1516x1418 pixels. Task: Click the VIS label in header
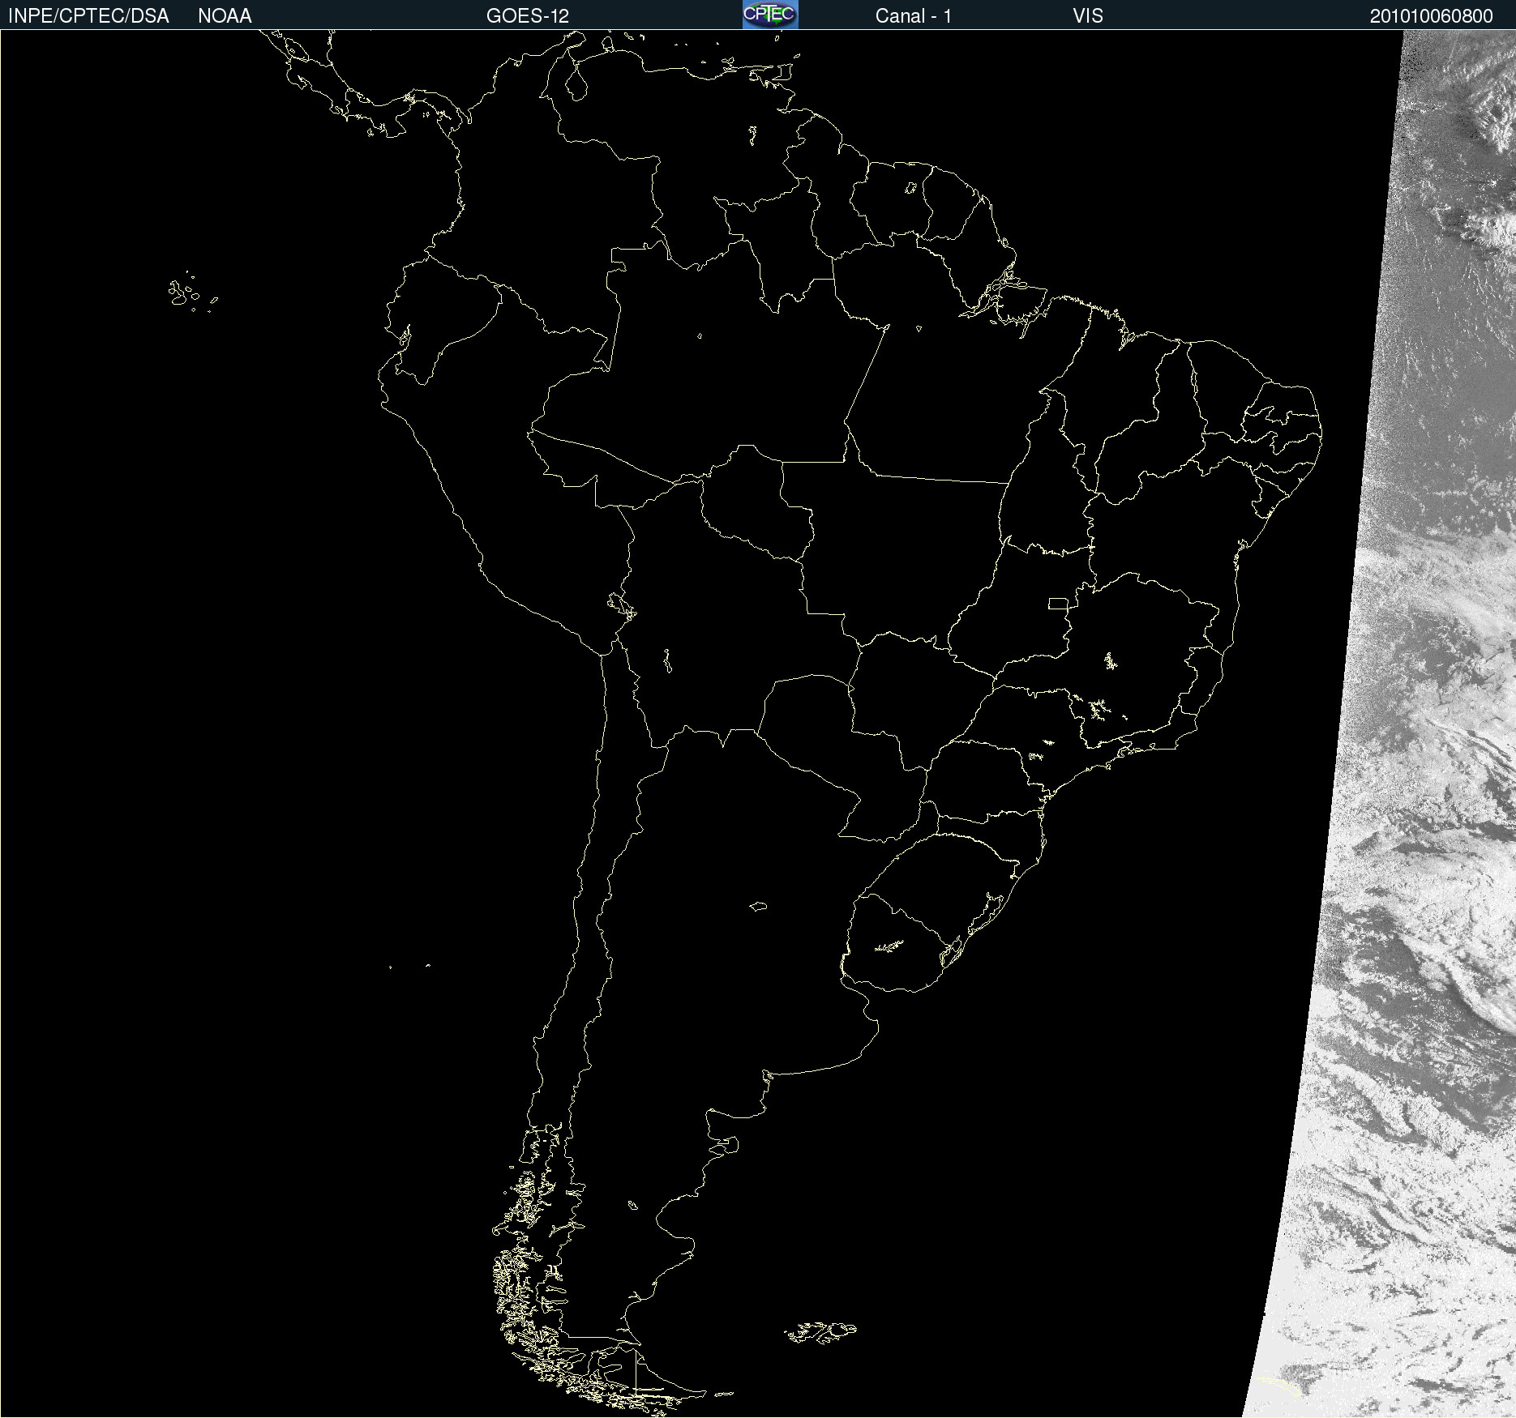click(x=1087, y=16)
